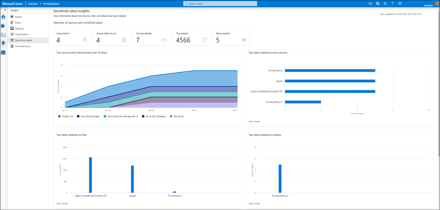This screenshot has width=440, height=210.
Task: Click the PurviewDemo_LT bar in sources chart
Action: click(303, 102)
